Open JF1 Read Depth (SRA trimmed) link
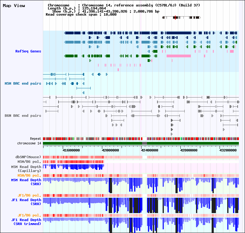This screenshot has width=245, height=233. click(26, 222)
